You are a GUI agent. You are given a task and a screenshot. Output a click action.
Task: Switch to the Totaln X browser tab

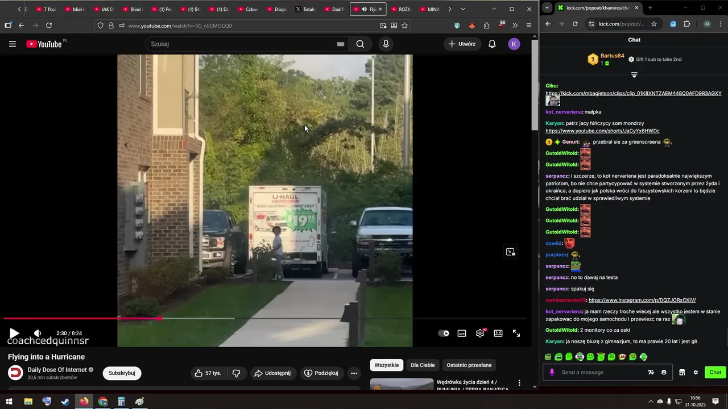tap(306, 9)
